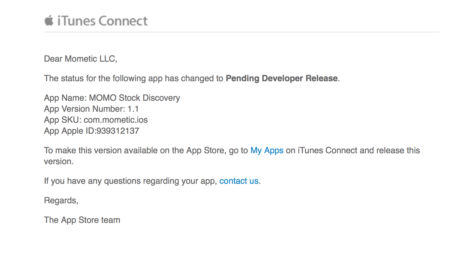
Task: Click the iTunes Connect header title
Action: click(x=102, y=21)
